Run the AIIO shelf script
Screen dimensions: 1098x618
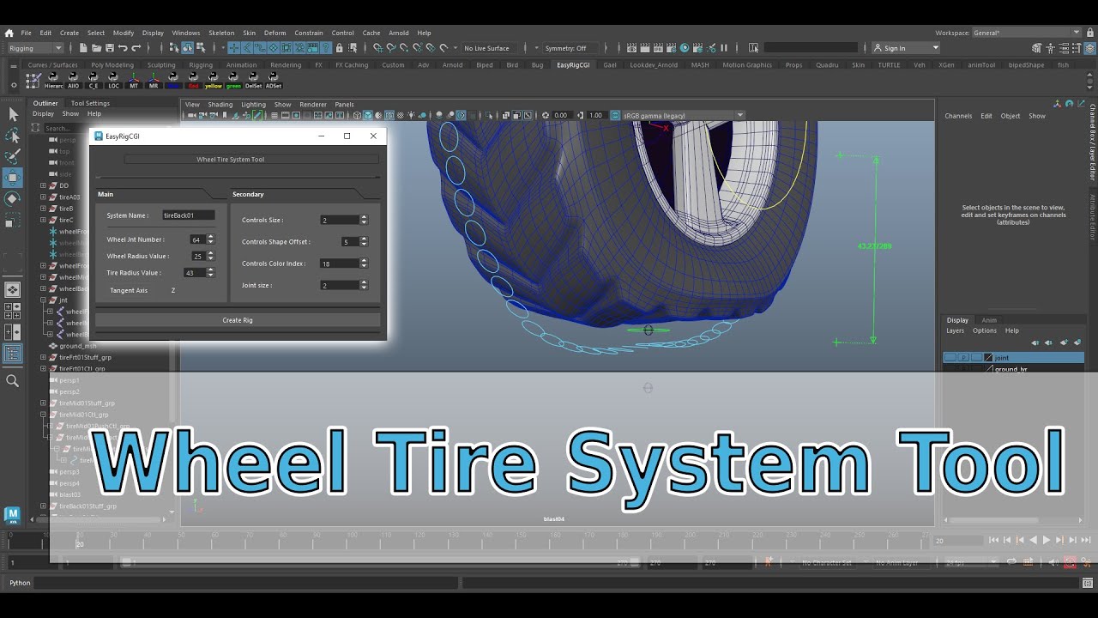[x=73, y=81]
